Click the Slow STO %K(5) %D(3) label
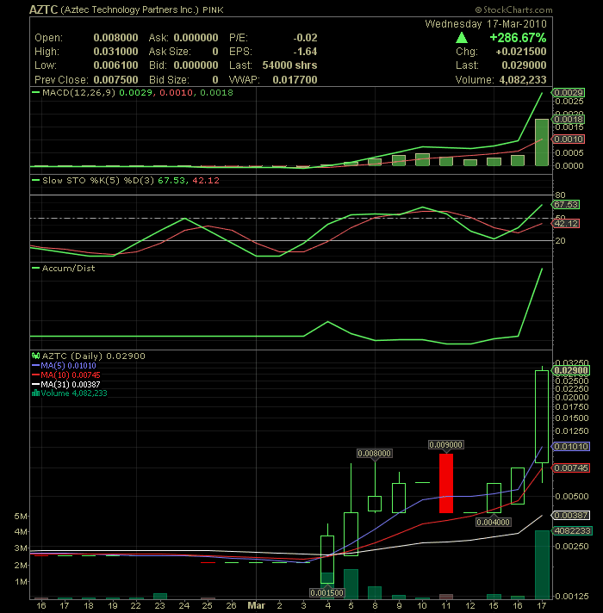This screenshot has width=603, height=613. coord(98,181)
